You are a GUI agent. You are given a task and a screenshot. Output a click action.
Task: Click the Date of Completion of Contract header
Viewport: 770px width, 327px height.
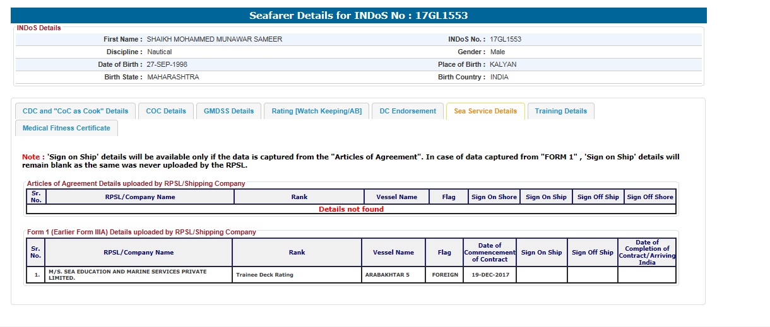click(647, 252)
